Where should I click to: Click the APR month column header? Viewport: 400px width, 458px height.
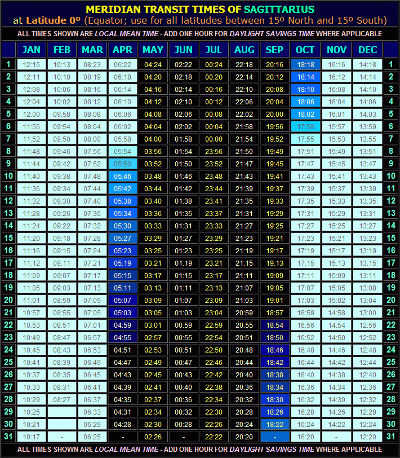123,50
